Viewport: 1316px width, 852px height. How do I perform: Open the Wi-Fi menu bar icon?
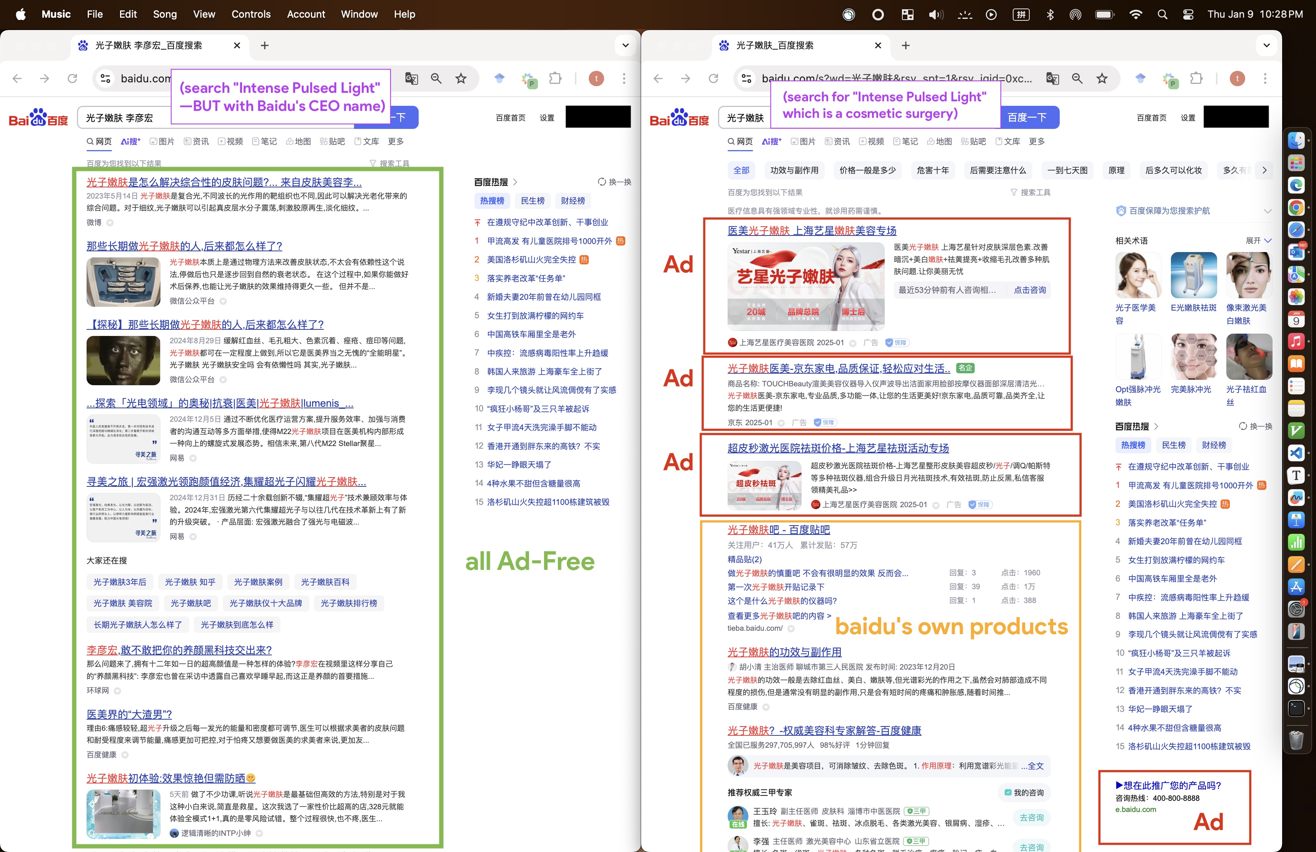1136,14
